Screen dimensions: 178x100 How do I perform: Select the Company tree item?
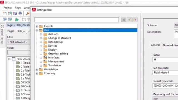[50, 73]
